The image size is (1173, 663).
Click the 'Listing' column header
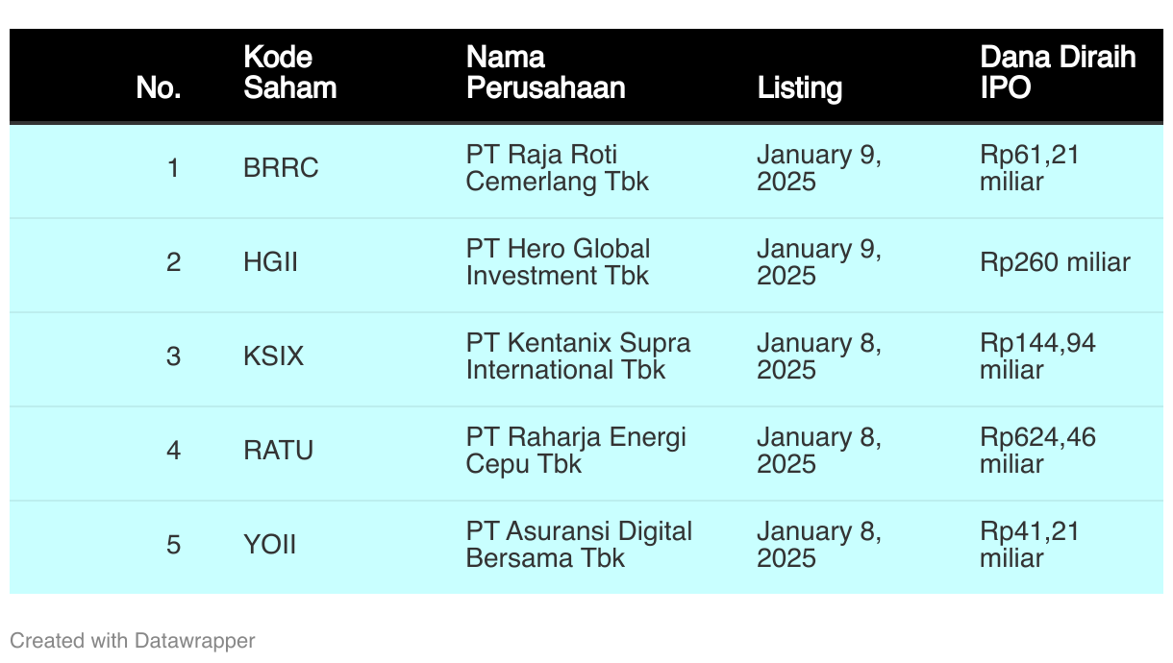(800, 87)
